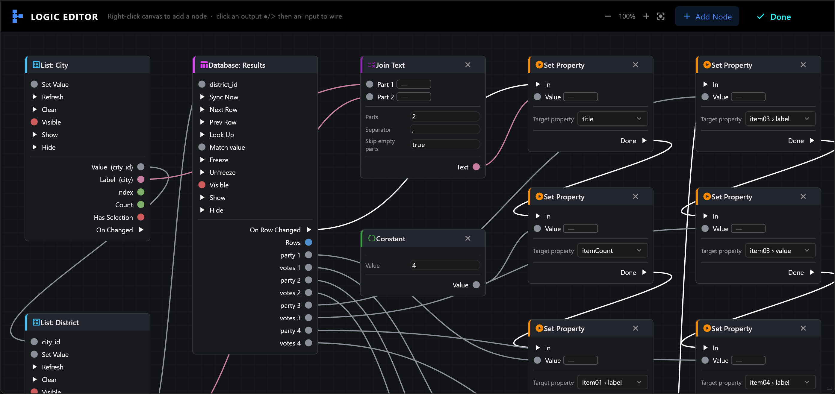Click the Join Text node icon
Screen dimensions: 835x394
click(x=371, y=65)
